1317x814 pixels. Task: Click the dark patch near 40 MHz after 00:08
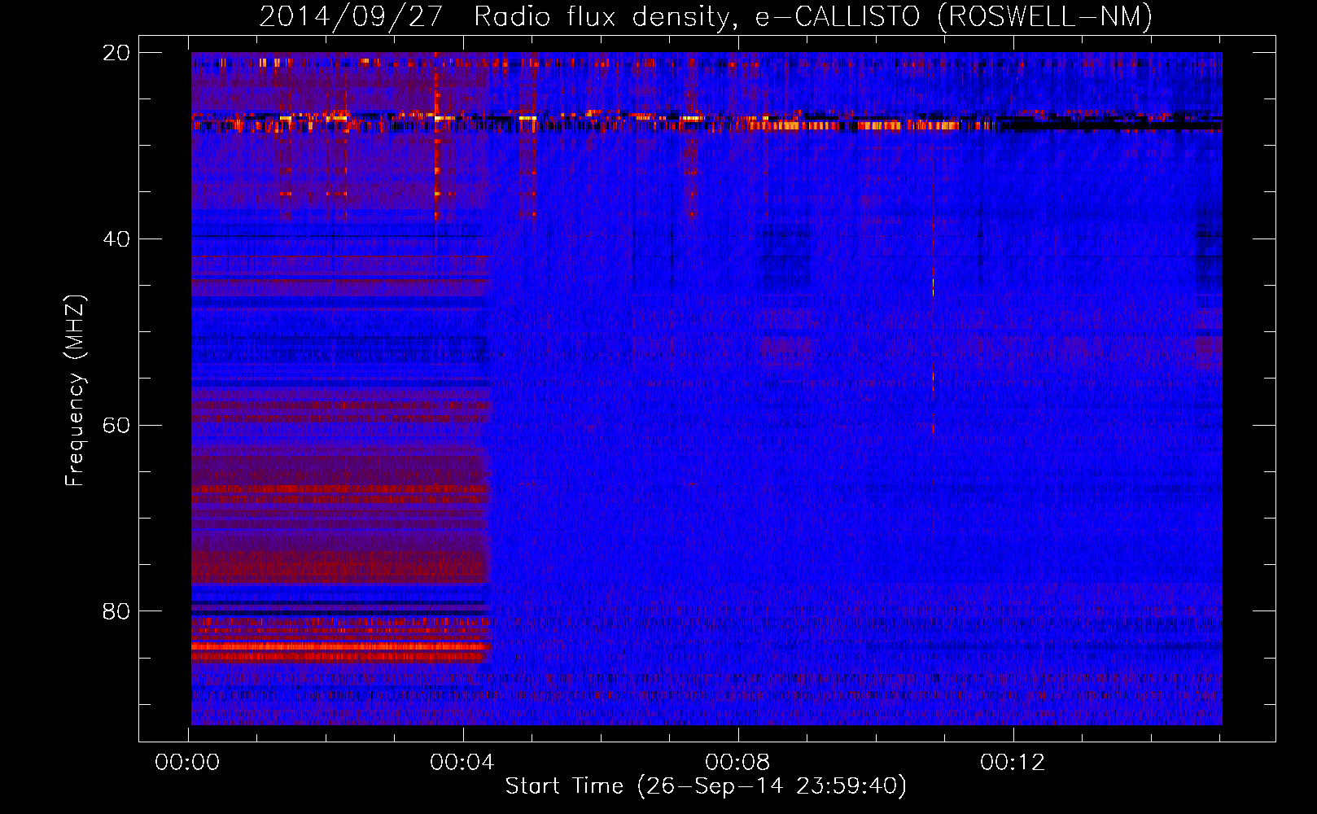[x=786, y=259]
